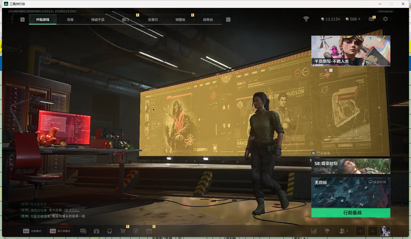The height and width of the screenshot is (239, 411).
Task: Open the 特战干员 tab
Action: point(98,20)
